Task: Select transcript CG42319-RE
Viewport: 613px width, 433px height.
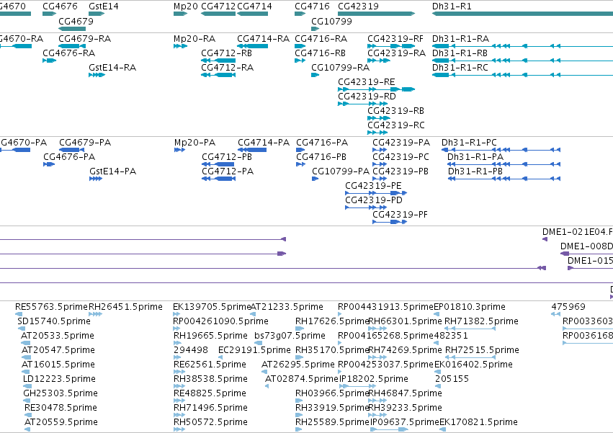Action: tap(376, 89)
